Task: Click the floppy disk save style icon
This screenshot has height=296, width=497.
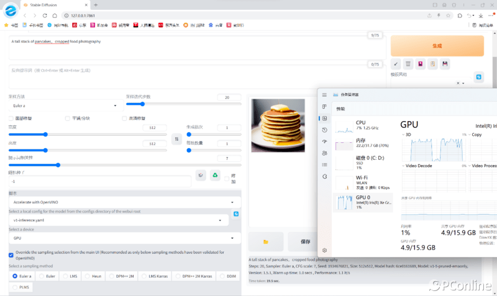Action: click(445, 64)
